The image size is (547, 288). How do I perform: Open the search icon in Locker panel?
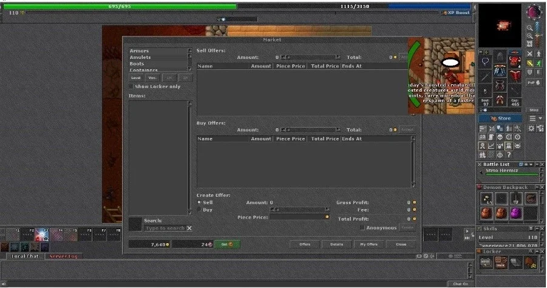[x=531, y=252]
